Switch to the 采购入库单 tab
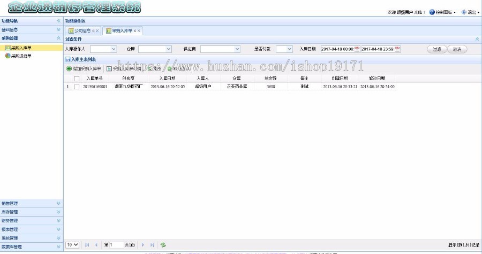This screenshot has height=254, width=482. point(122,30)
